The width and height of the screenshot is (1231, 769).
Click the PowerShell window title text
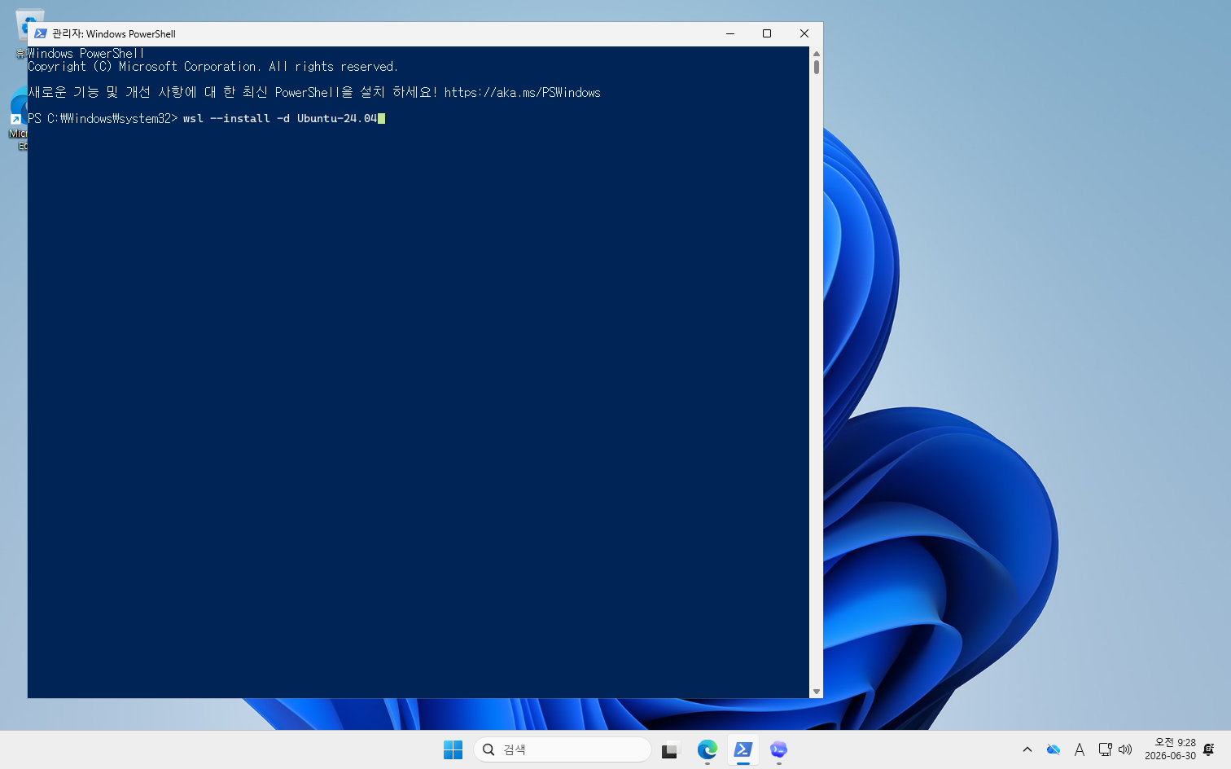click(x=114, y=33)
